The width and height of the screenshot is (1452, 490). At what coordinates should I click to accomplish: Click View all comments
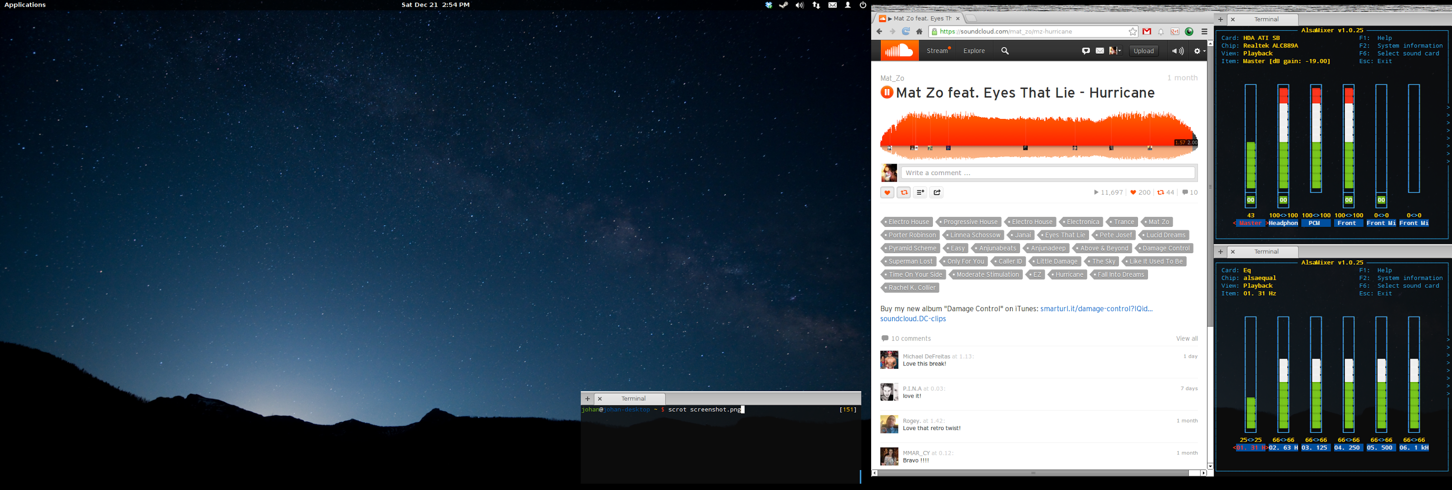tap(1187, 338)
